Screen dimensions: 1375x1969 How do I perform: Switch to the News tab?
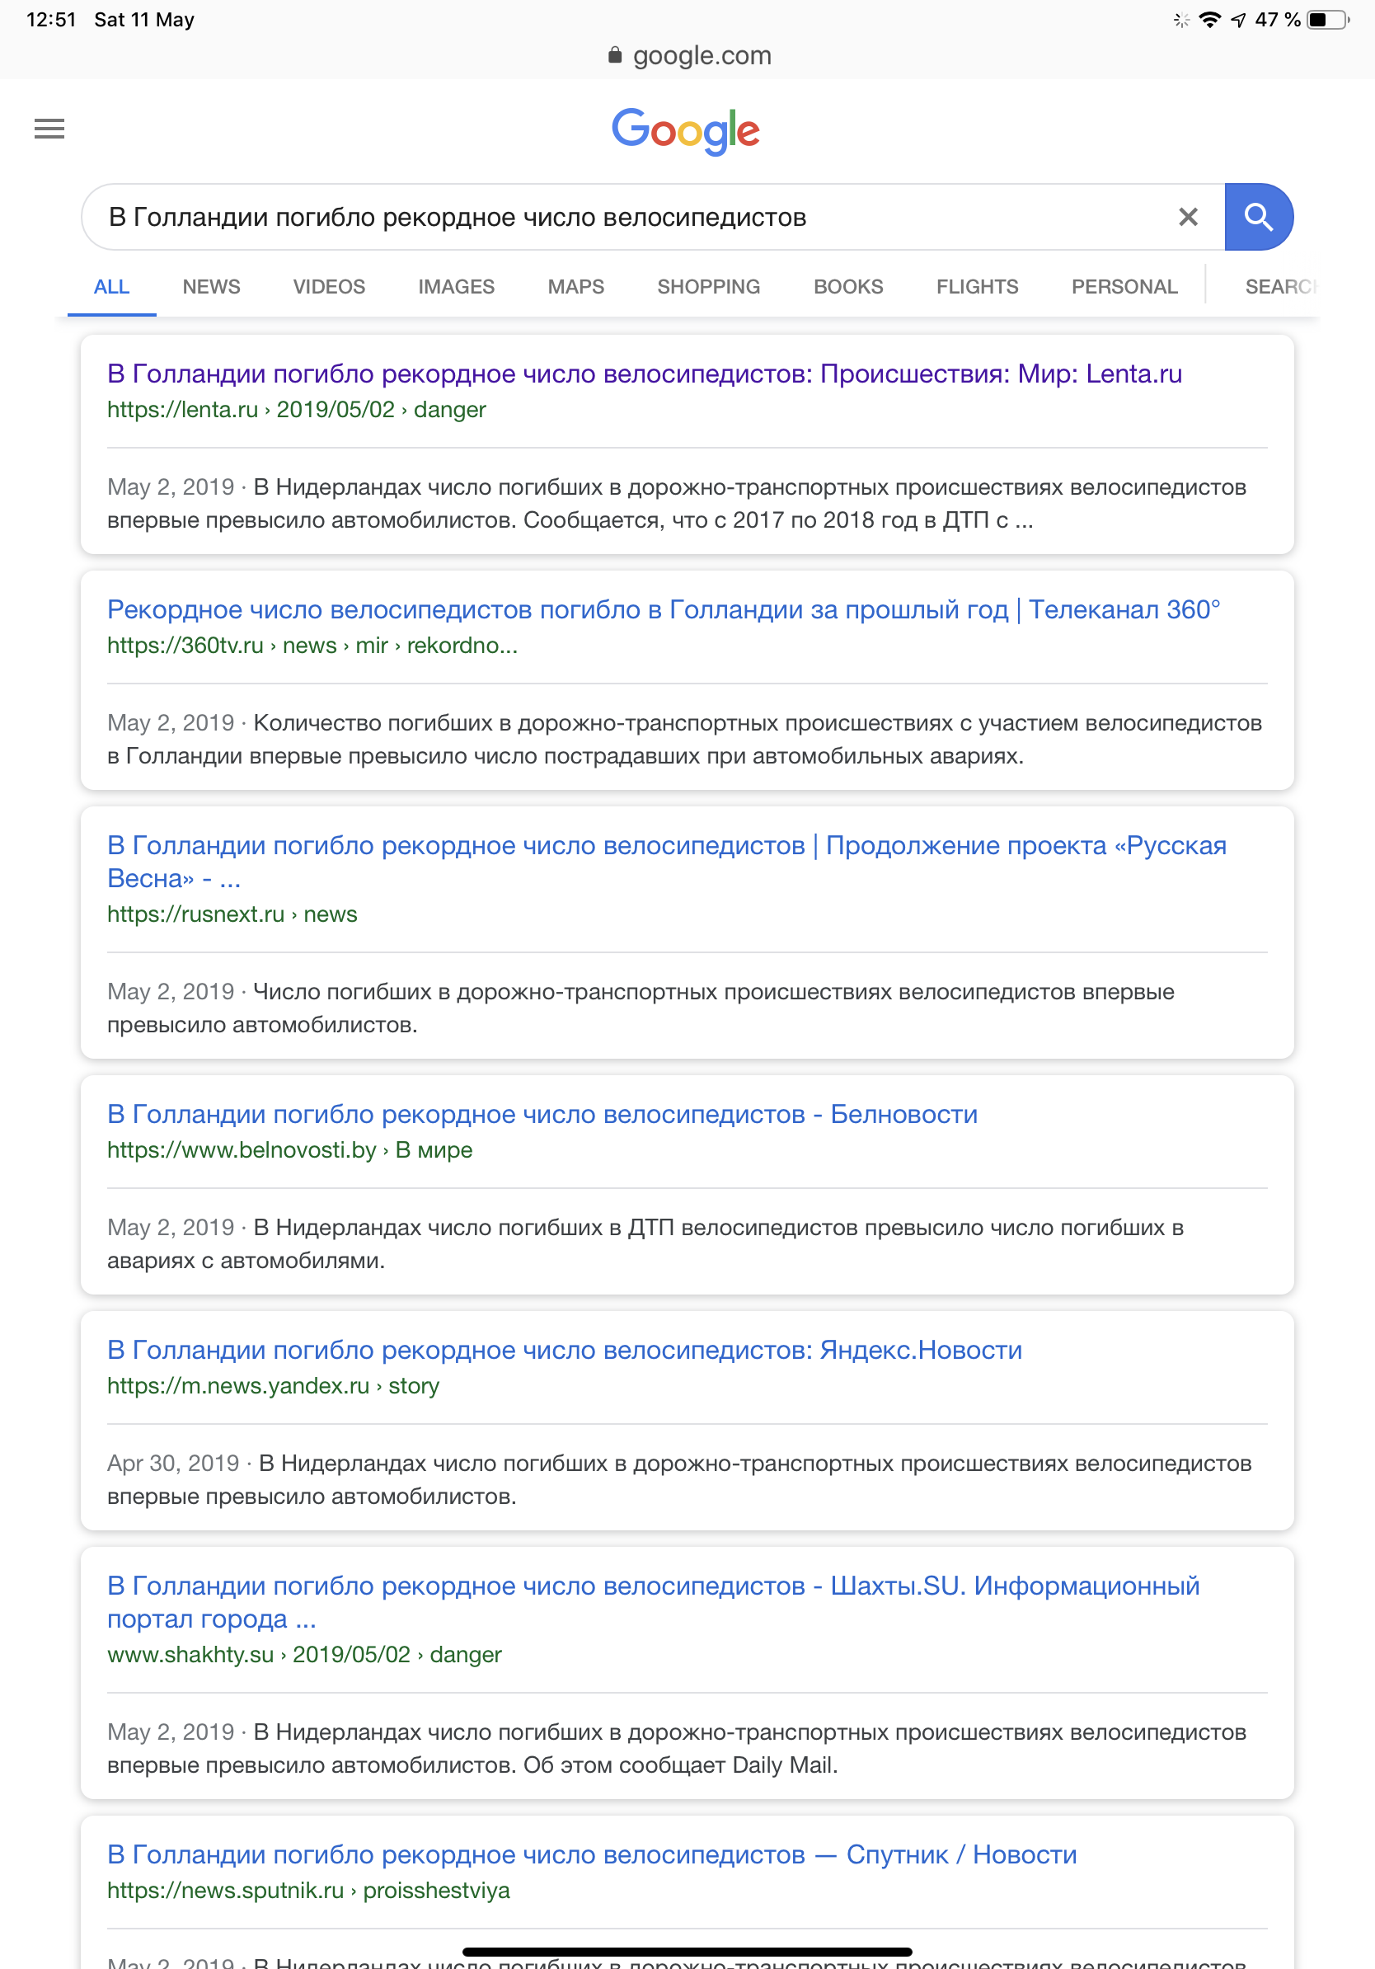[211, 286]
